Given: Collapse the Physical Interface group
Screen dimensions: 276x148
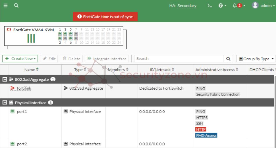Looking at the screenshot, I should click(5, 102).
